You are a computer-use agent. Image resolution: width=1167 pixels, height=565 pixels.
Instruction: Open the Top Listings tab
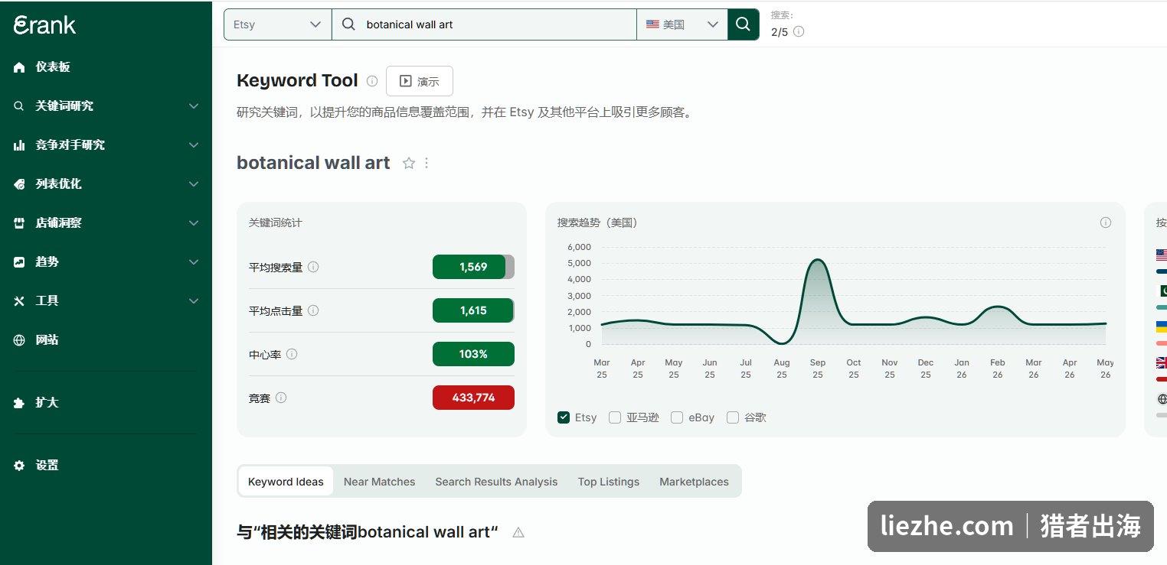609,482
